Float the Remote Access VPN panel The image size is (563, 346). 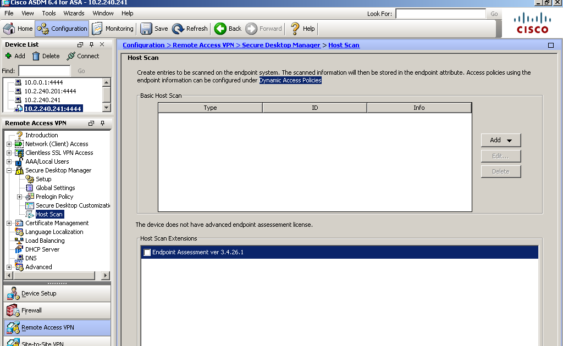pyautogui.click(x=91, y=124)
